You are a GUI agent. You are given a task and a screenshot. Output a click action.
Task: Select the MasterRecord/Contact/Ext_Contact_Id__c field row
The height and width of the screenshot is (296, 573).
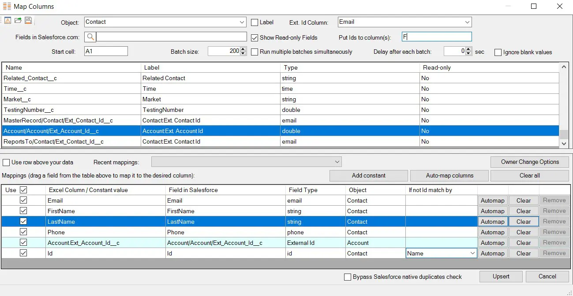(x=281, y=120)
